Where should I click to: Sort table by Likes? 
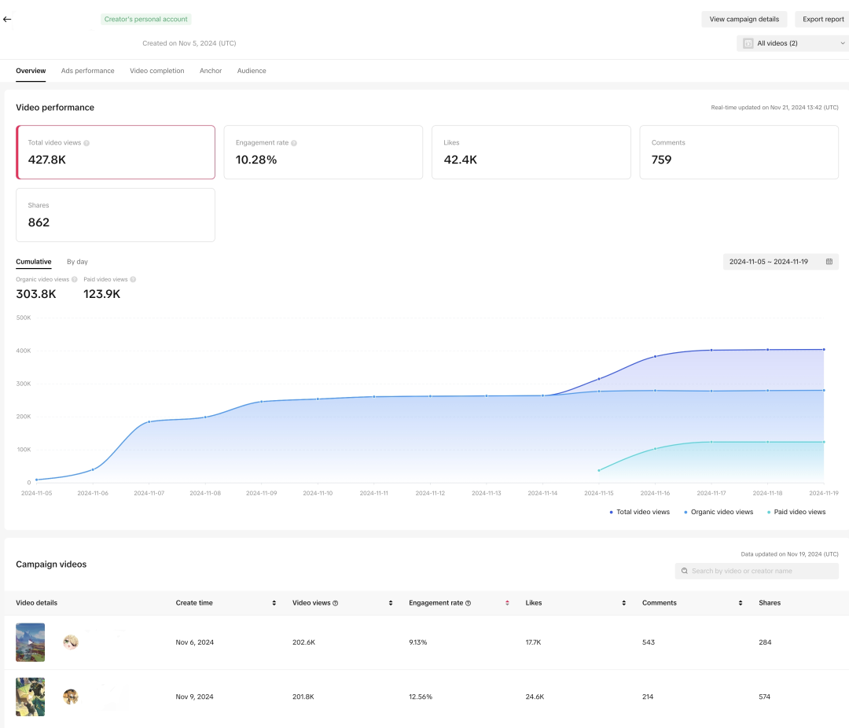coord(623,603)
